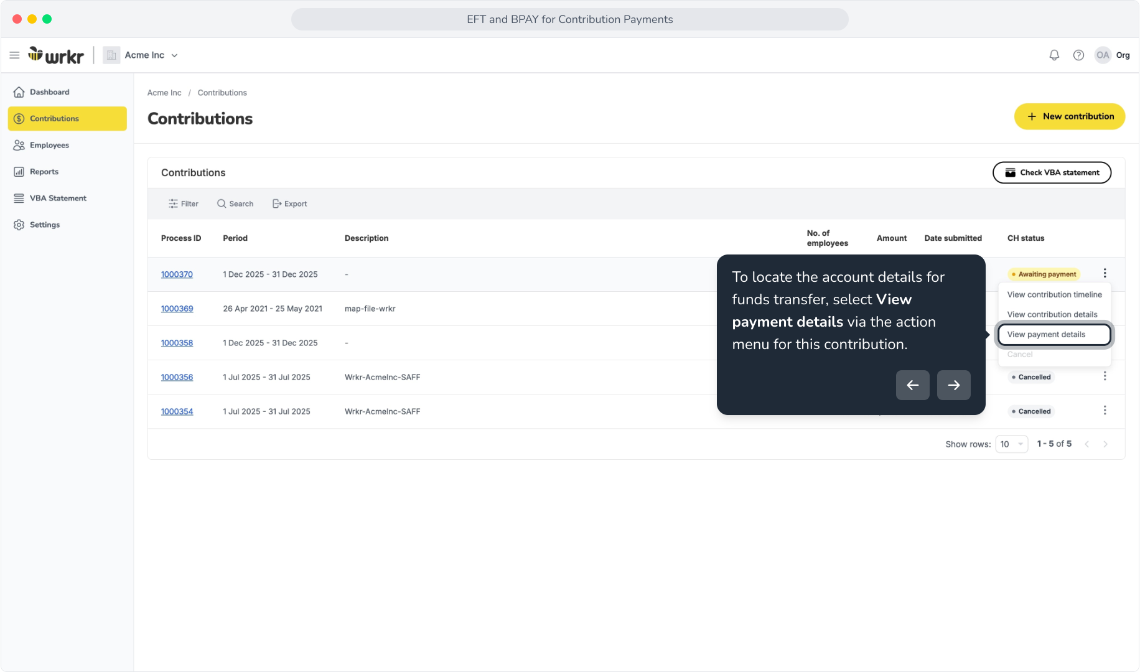Click Check VBA statement button
This screenshot has width=1140, height=672.
coord(1052,173)
